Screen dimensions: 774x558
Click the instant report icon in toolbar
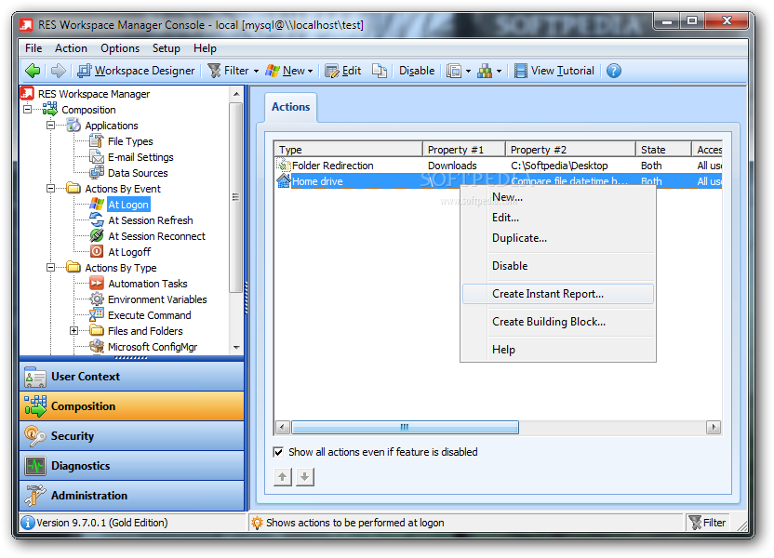(x=454, y=71)
